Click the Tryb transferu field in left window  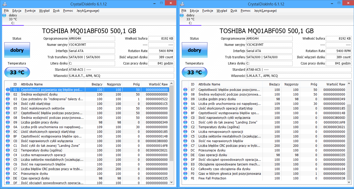[x=91, y=57]
